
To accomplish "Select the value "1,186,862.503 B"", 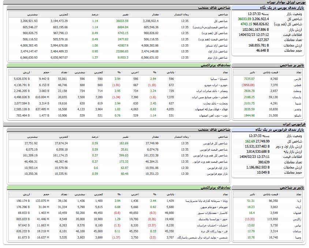I will [258, 167].
